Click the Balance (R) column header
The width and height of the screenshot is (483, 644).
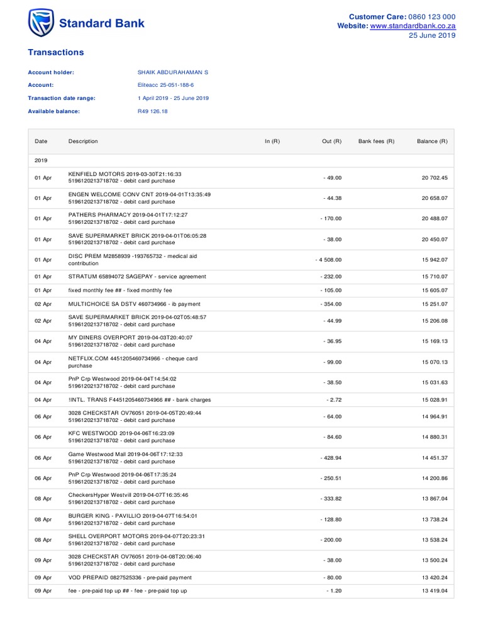(x=432, y=142)
